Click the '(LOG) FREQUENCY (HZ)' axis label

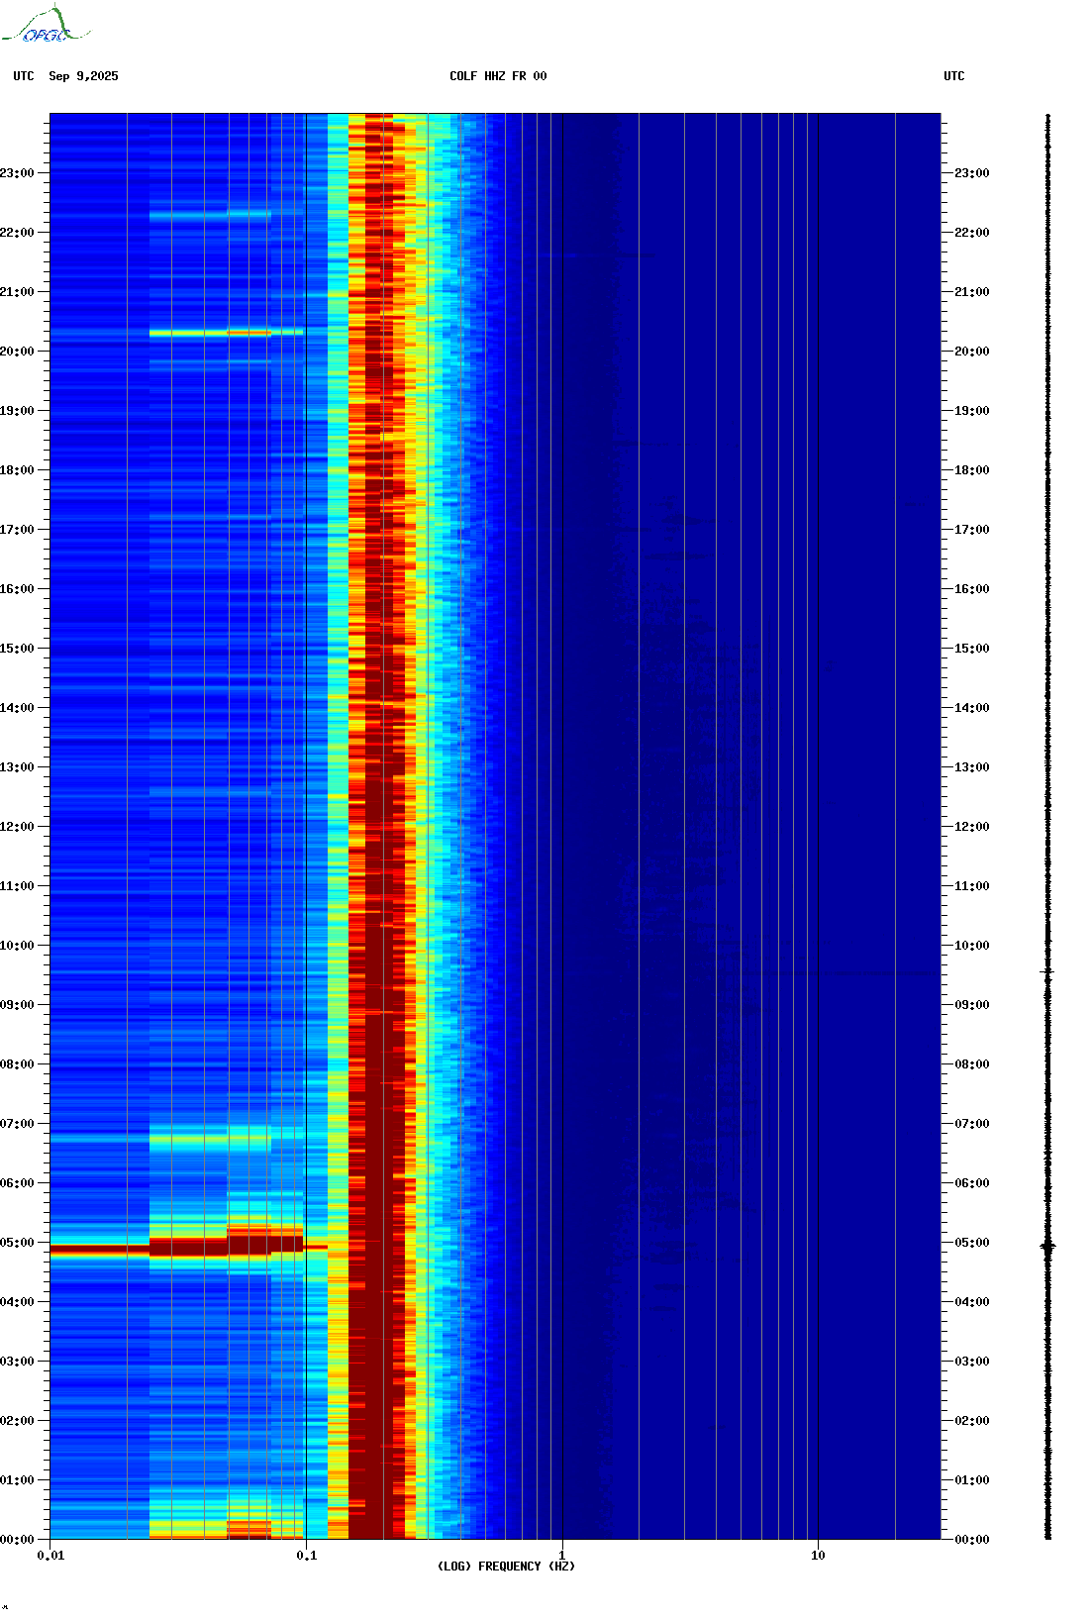pos(506,1566)
